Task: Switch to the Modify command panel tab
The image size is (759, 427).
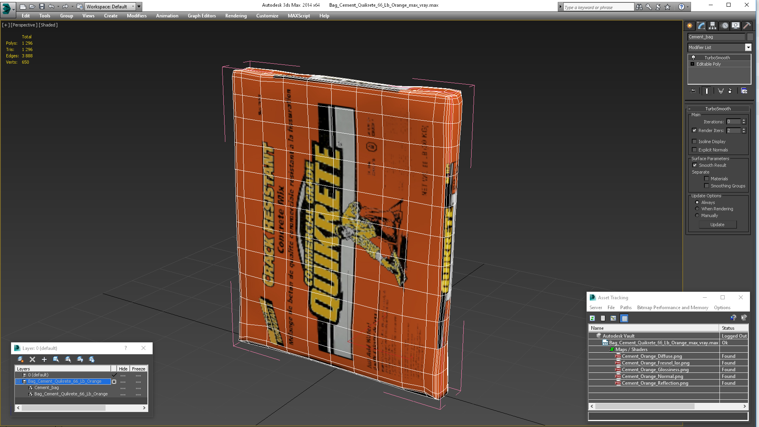Action: [701, 26]
